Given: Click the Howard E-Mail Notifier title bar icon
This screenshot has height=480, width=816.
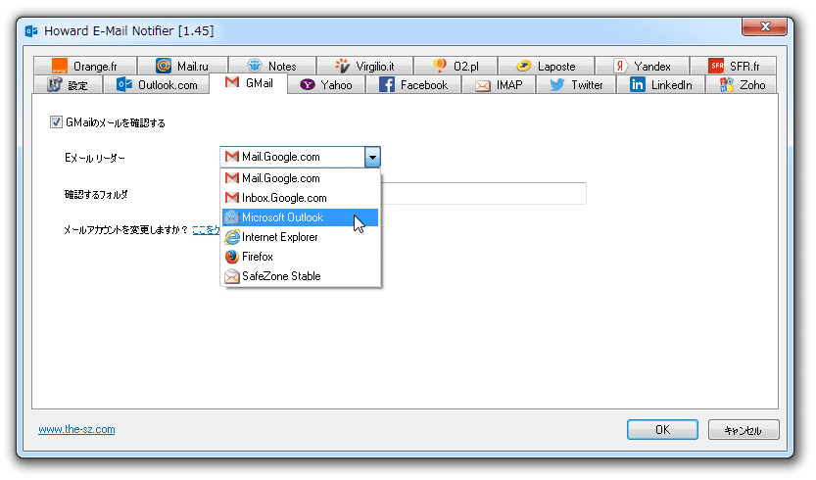Looking at the screenshot, I should pos(31,31).
